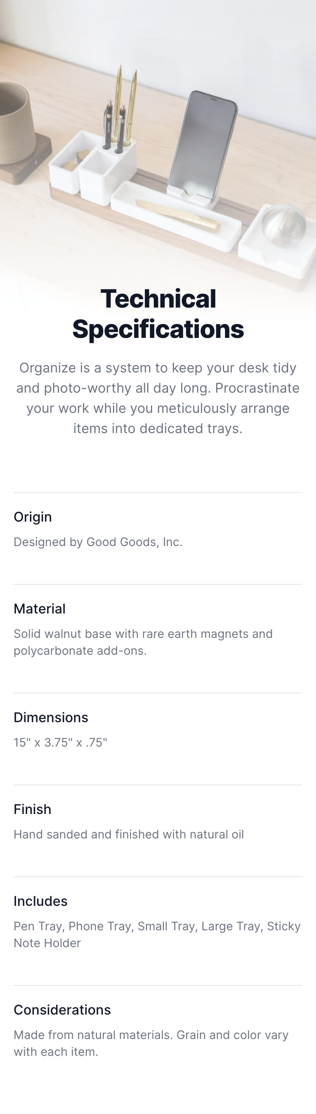This screenshot has width=316, height=1114.
Task: Click the mug in the product photo
Action: (16, 124)
